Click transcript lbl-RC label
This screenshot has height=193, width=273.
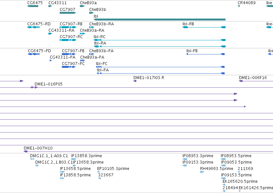pos(99,37)
